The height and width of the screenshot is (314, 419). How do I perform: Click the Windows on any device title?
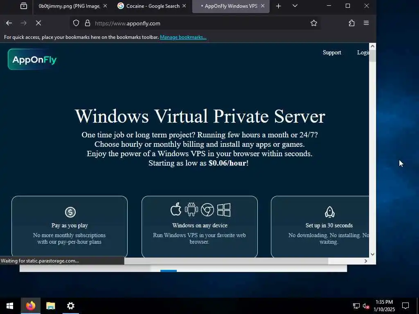(200, 225)
